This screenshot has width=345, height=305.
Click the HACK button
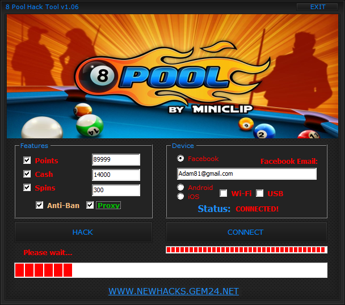tap(83, 232)
